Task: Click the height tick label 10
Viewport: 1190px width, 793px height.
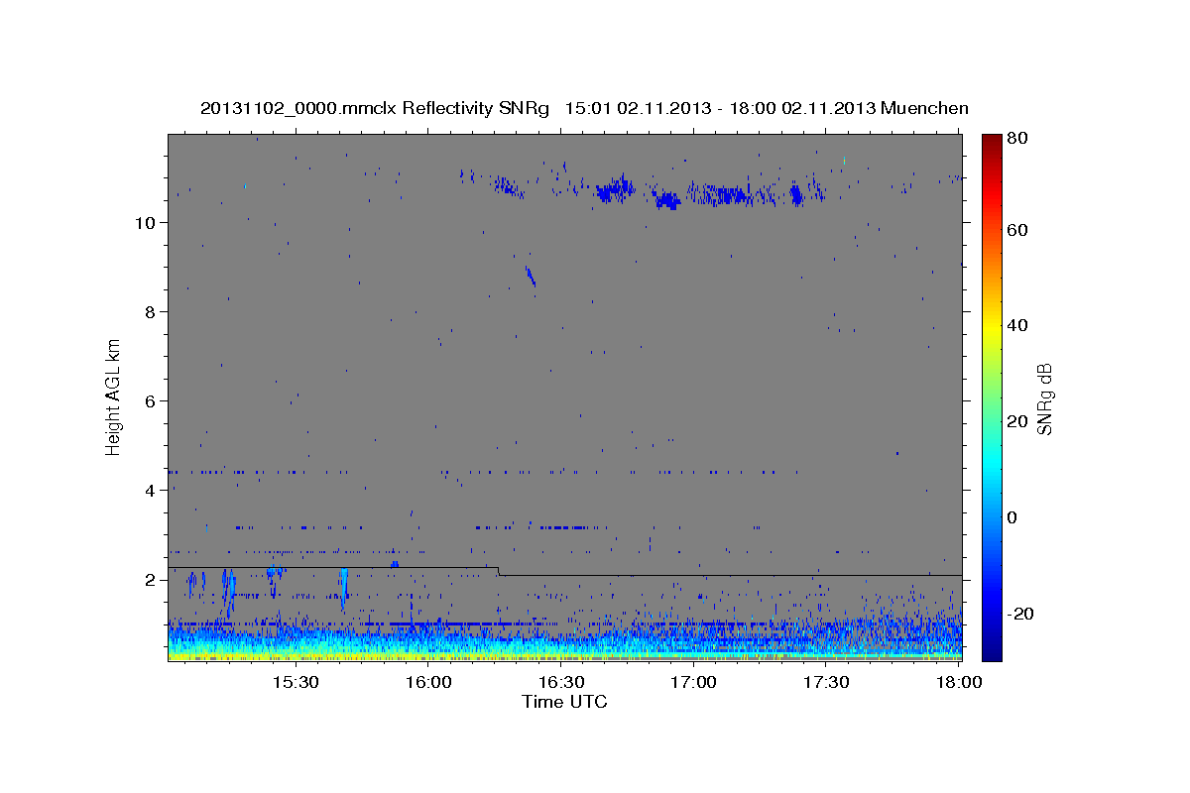Action: [145, 223]
